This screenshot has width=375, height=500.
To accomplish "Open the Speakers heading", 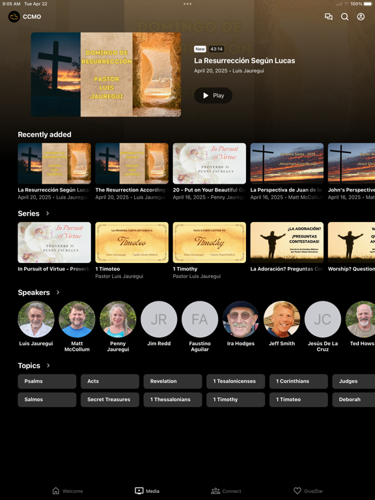I will click(34, 292).
